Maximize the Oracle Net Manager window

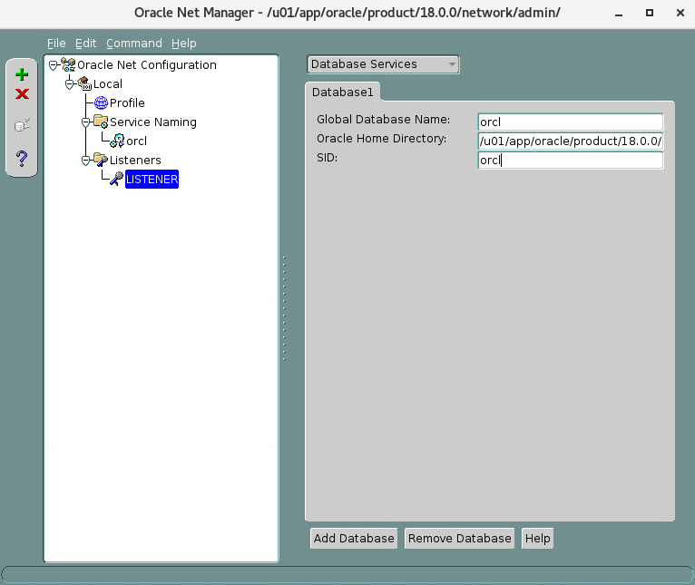[650, 13]
